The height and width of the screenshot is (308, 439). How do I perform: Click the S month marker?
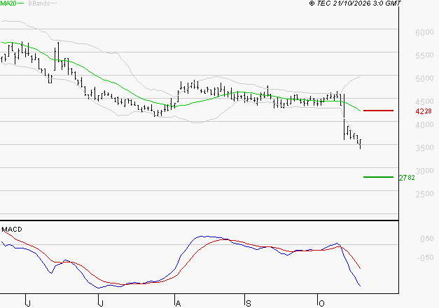coord(248,303)
